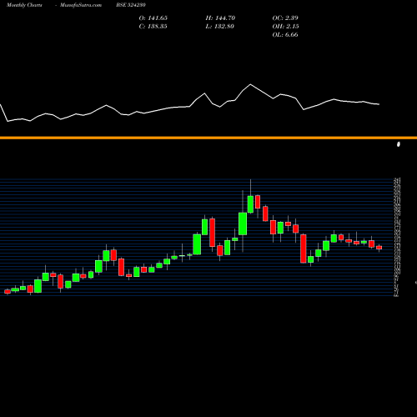Click the high price 'H: 144.70'
Viewport: 417px width, 417px height.
220,18
